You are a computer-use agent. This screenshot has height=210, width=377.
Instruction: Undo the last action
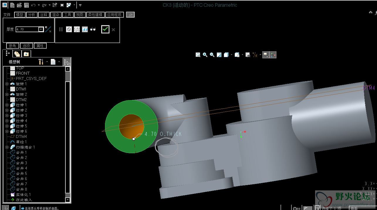pos(33,5)
